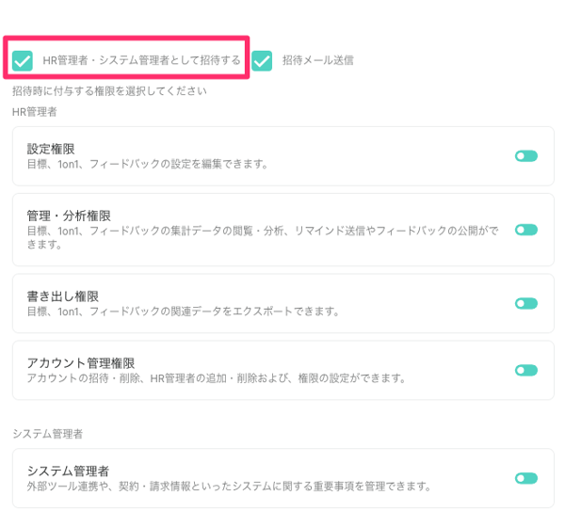The height and width of the screenshot is (528, 565).
Task: Click the 管理・分析権限 description about 集計データ
Action: (x=262, y=231)
